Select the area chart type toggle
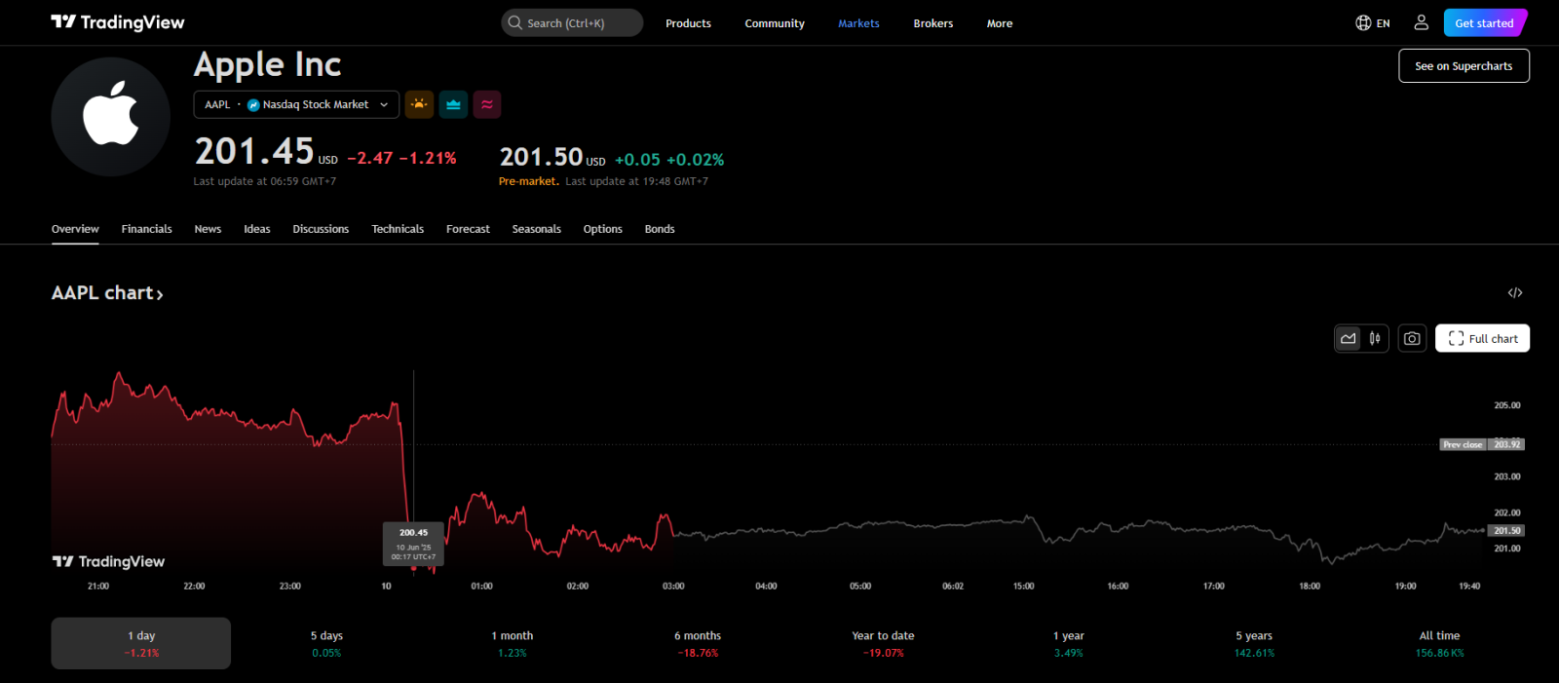This screenshot has height=683, width=1559. click(x=1349, y=338)
